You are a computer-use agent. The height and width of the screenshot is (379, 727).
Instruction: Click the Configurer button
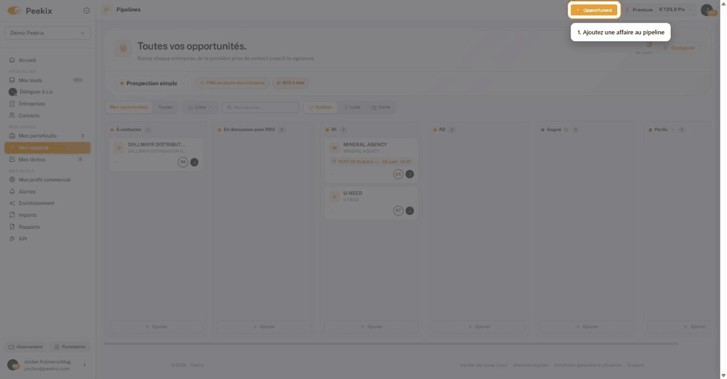[x=679, y=48]
